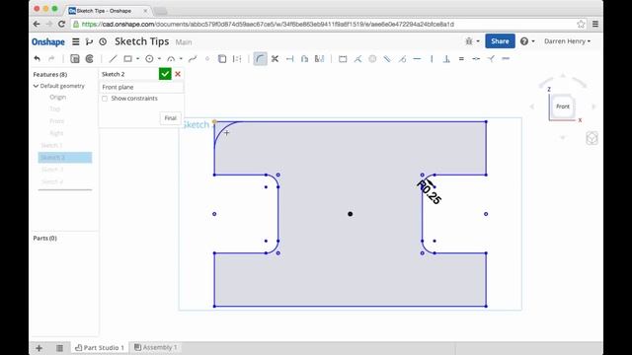Click the Onshape logo
Screen dimensions: 632x355
[48, 41]
